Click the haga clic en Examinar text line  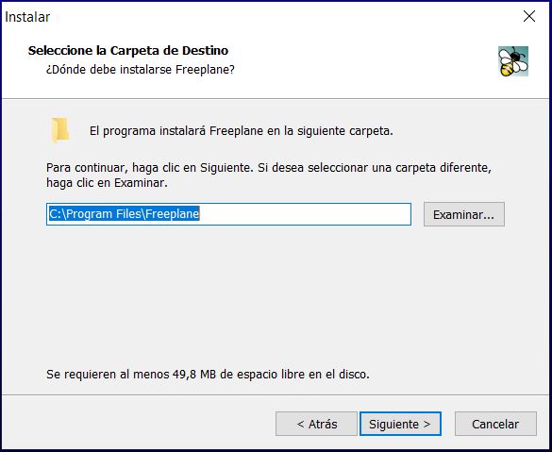[x=107, y=183]
